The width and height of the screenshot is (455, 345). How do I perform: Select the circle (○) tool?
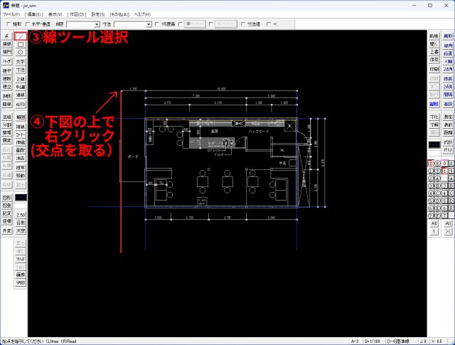click(21, 53)
